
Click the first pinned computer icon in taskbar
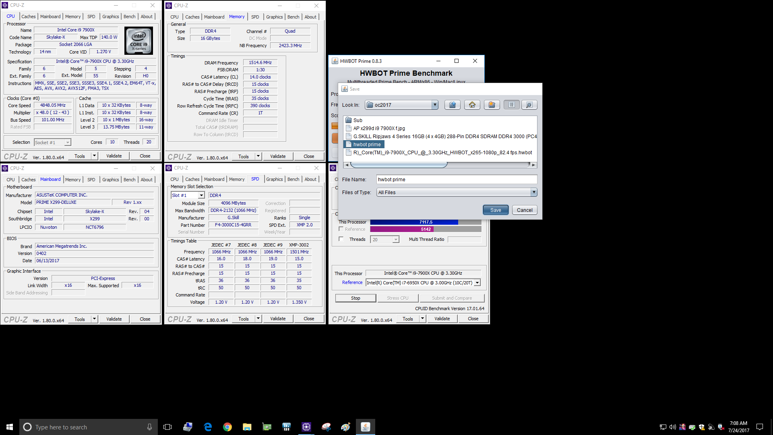[x=188, y=427]
